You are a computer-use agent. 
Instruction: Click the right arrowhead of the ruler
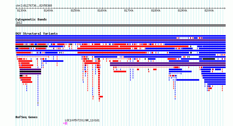pos(225,8)
